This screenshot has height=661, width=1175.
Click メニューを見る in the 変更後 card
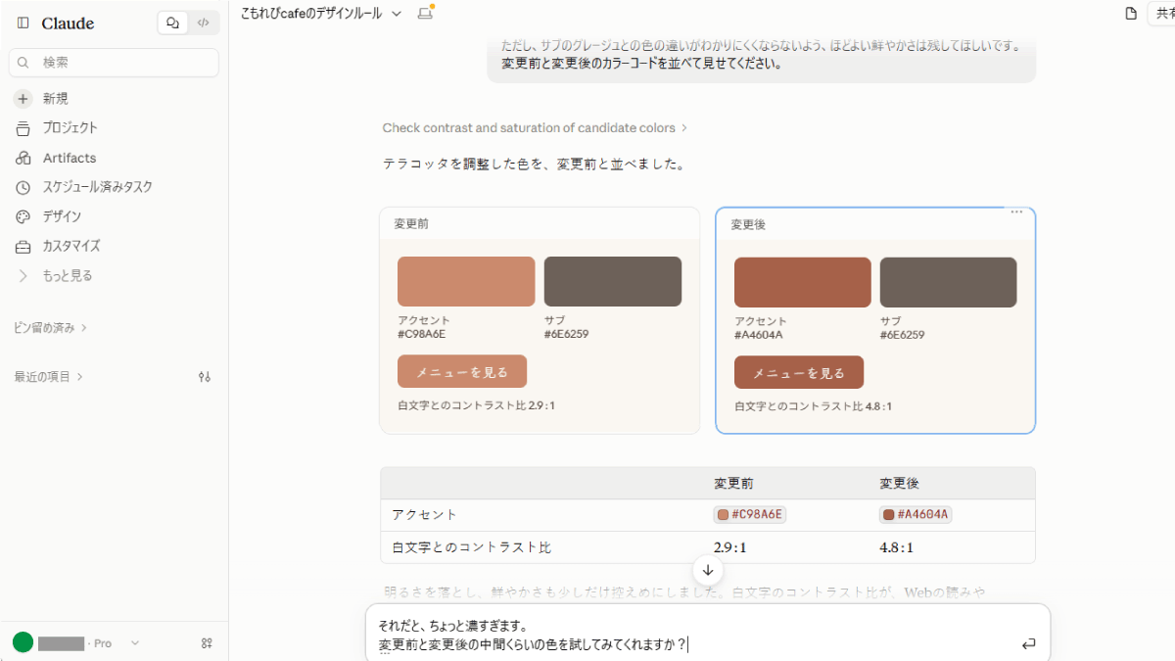pos(799,373)
